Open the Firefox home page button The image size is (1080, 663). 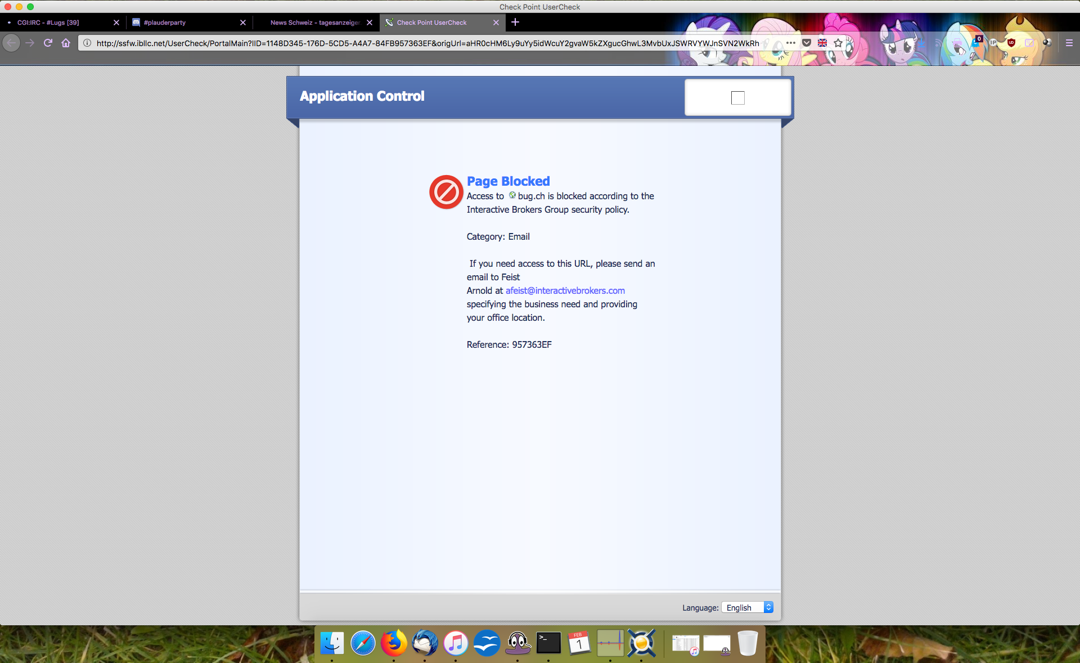coord(66,43)
